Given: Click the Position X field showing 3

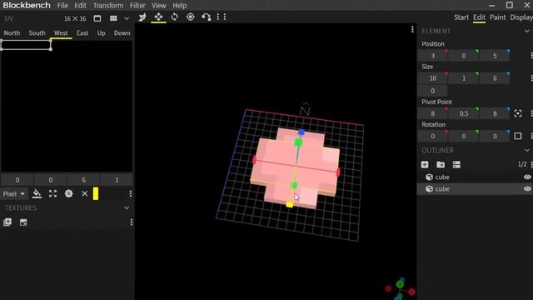Looking at the screenshot, I should (433, 56).
